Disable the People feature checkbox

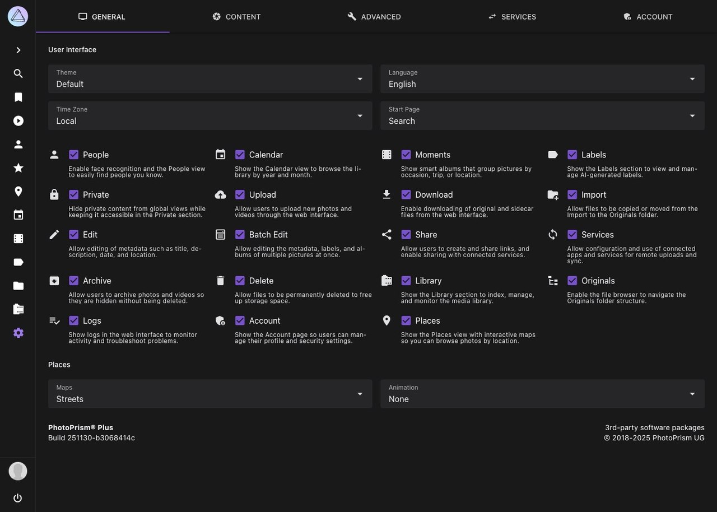pyautogui.click(x=74, y=155)
